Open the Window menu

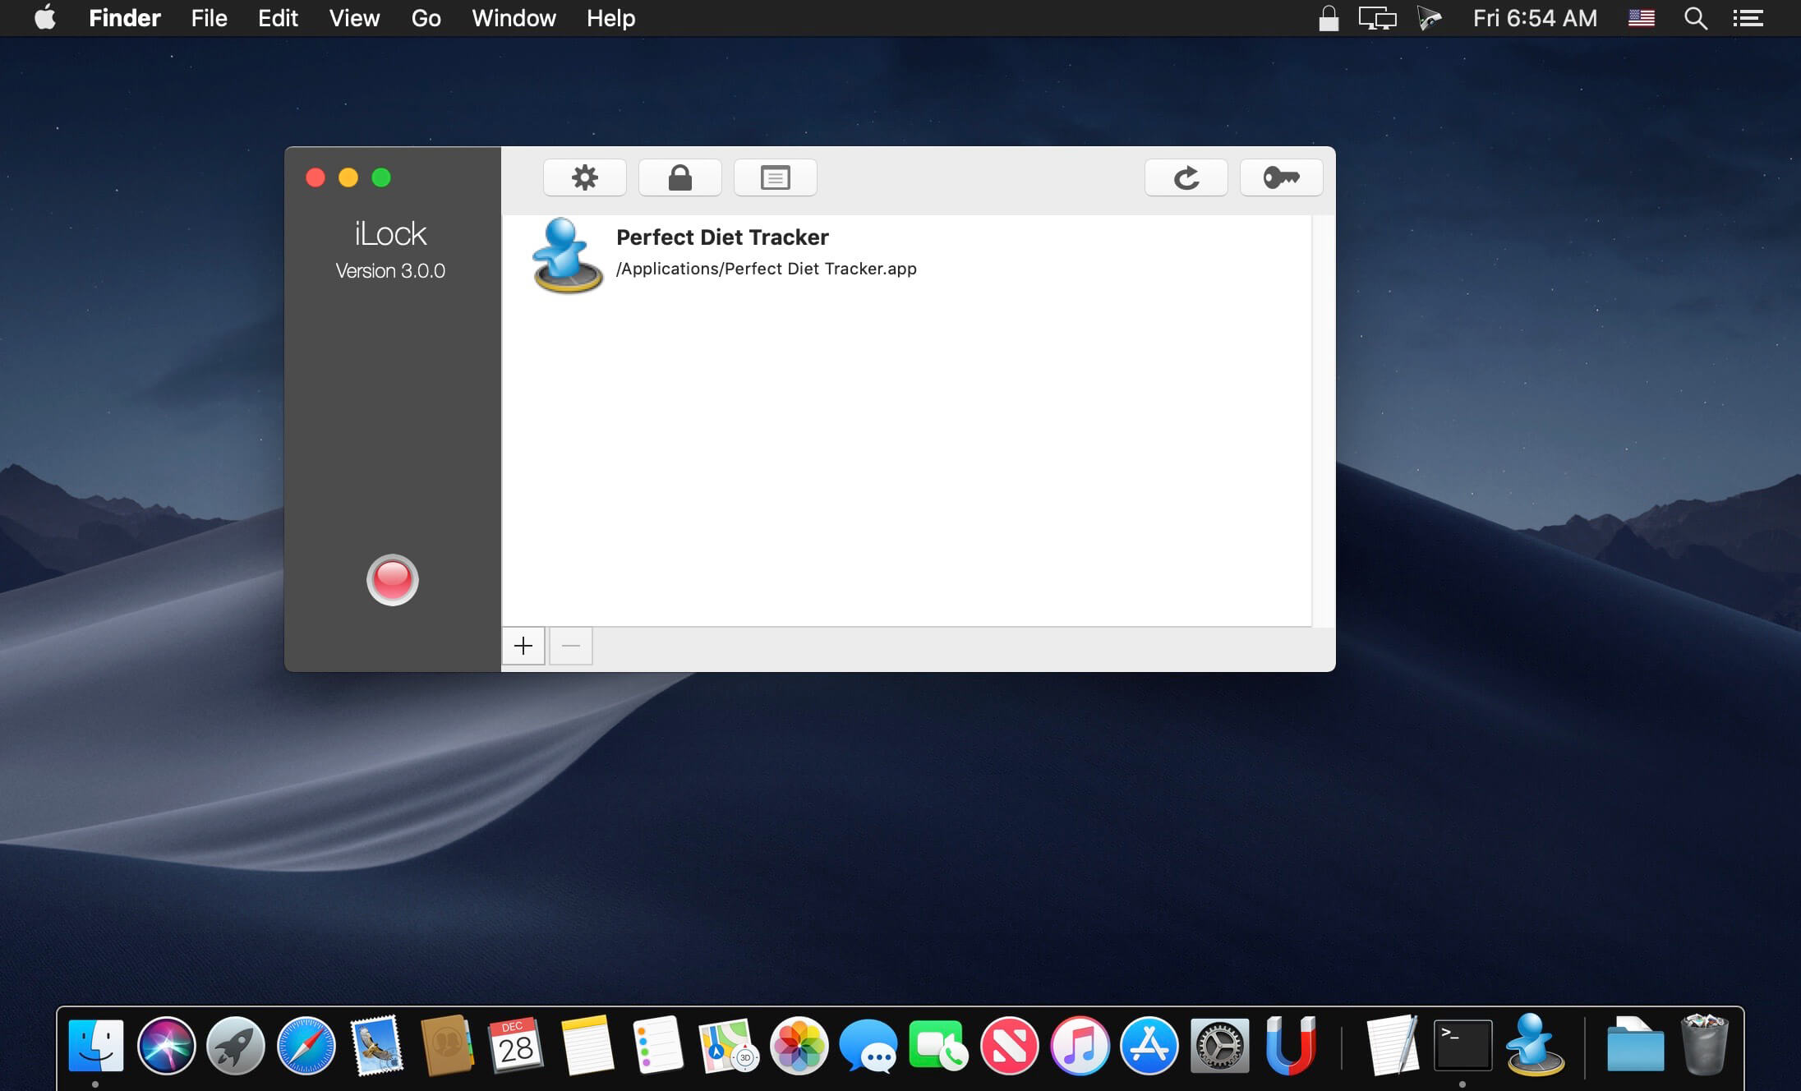pos(514,18)
